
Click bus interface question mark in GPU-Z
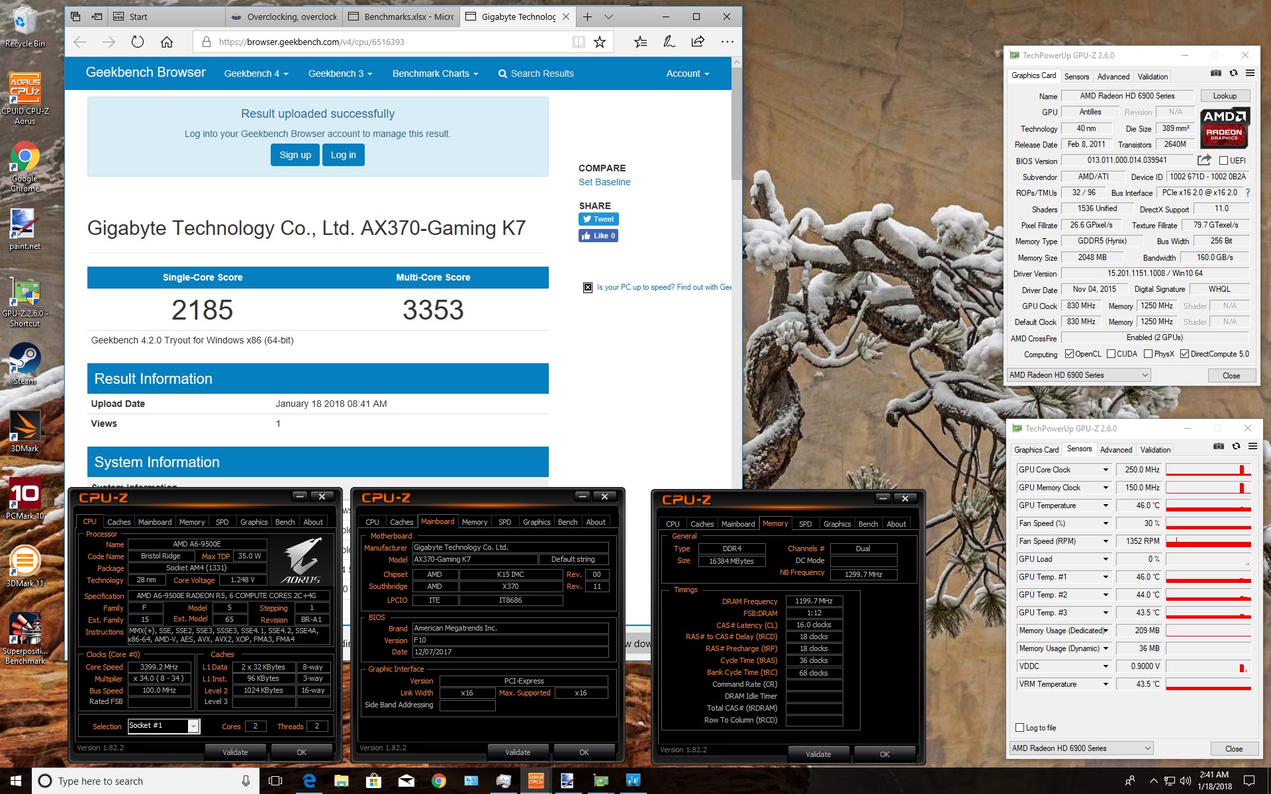click(x=1248, y=193)
